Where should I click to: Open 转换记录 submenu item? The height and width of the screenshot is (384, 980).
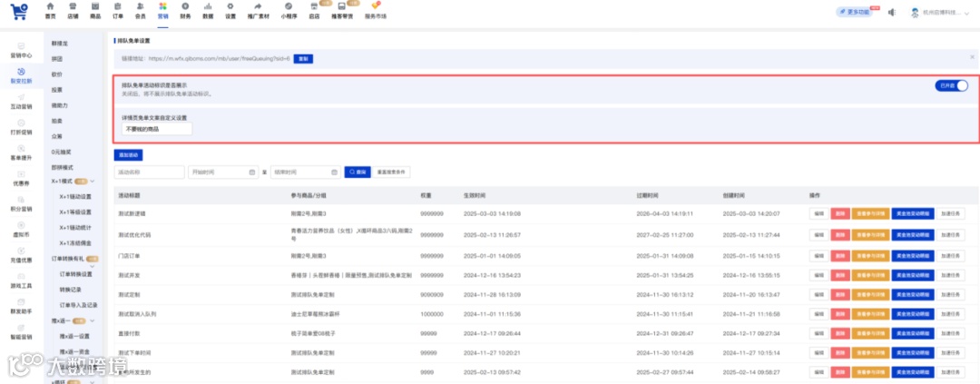pos(70,290)
